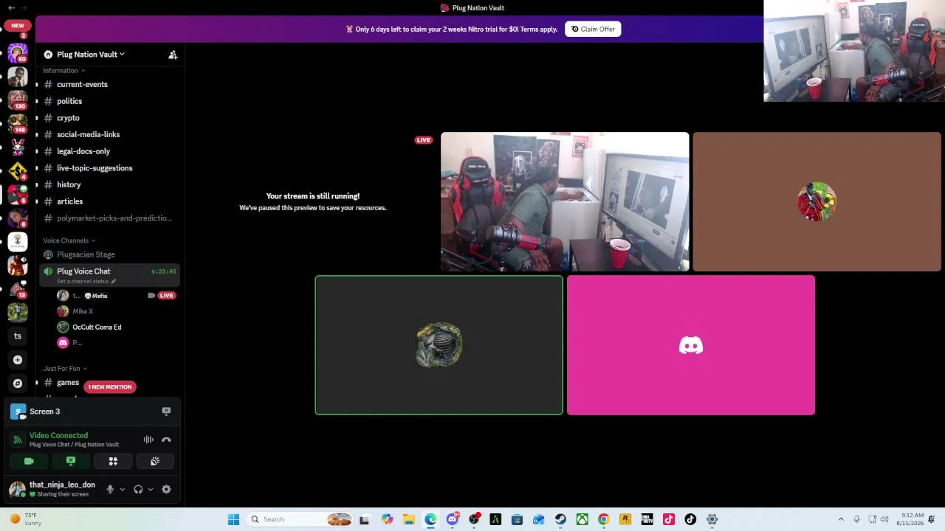The height and width of the screenshot is (531, 945).
Task: Add a server with the plus icon
Action: pyautogui.click(x=18, y=360)
